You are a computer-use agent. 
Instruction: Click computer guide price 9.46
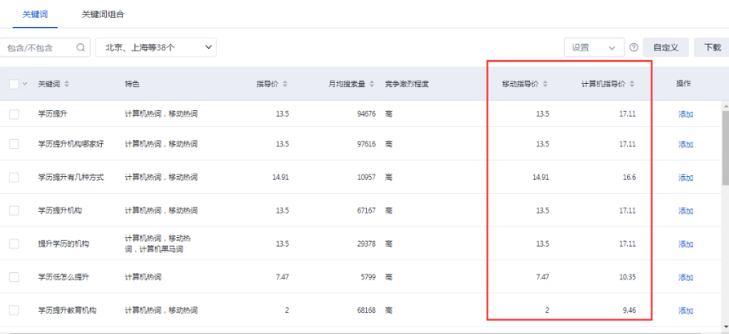tap(630, 310)
